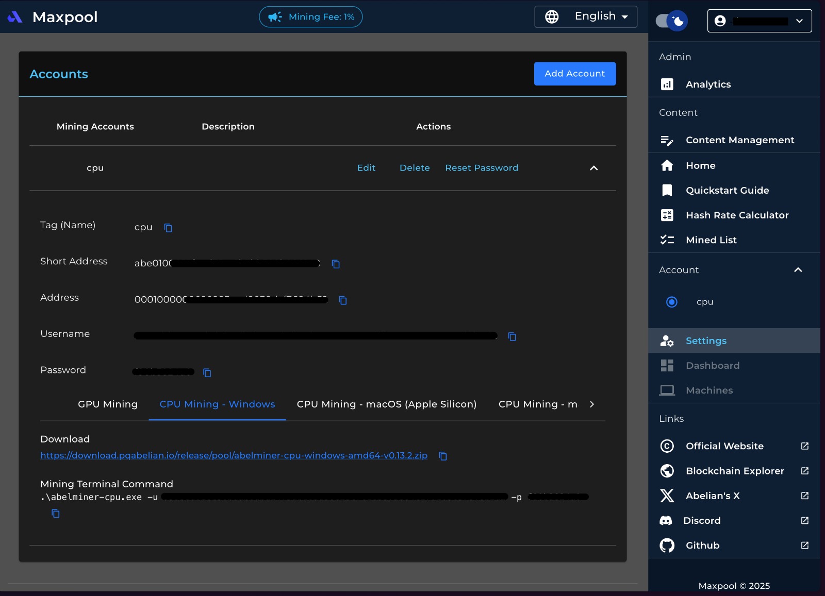Click the Hash Rate Calculator icon
Screen dimensions: 825x596
point(667,215)
